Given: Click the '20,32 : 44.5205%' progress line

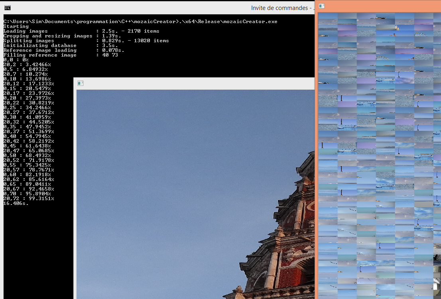Looking at the screenshot, I should [x=29, y=122].
